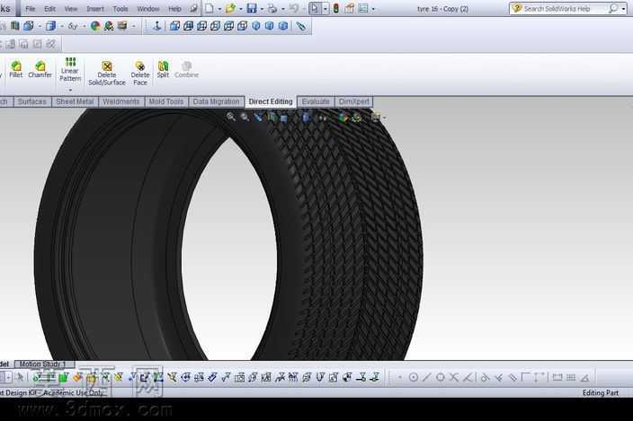Click the Linear Pattern tool
This screenshot has width=633, height=421.
tap(70, 69)
